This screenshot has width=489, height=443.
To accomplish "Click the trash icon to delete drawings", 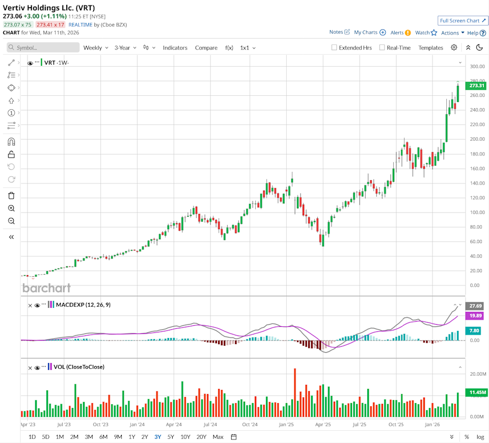I will [x=11, y=195].
